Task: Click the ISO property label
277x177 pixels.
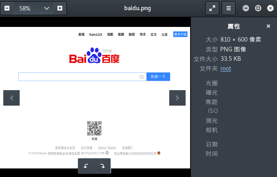Action: pyautogui.click(x=213, y=111)
